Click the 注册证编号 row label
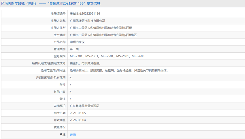Image resolution: width=245 pixels, height=139 pixels. [x=58, y=14]
